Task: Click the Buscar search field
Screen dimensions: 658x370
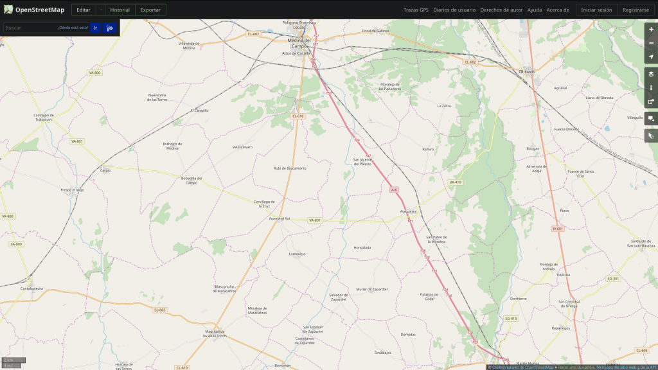Action: [x=30, y=28]
